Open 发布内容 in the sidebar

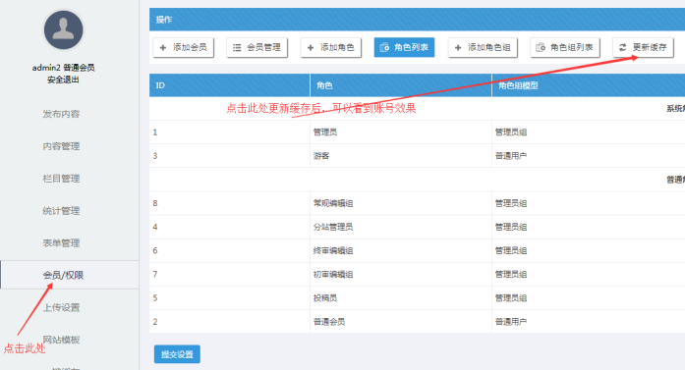(x=61, y=114)
